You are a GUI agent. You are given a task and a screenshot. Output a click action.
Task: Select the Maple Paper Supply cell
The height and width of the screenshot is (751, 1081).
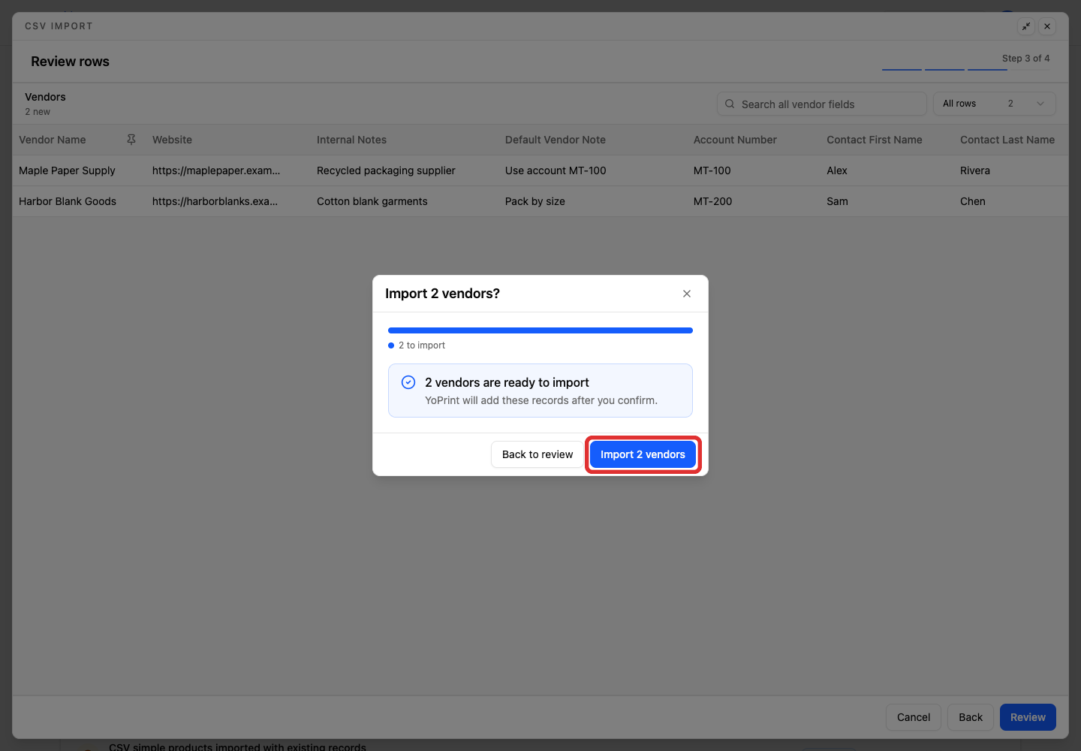click(67, 170)
